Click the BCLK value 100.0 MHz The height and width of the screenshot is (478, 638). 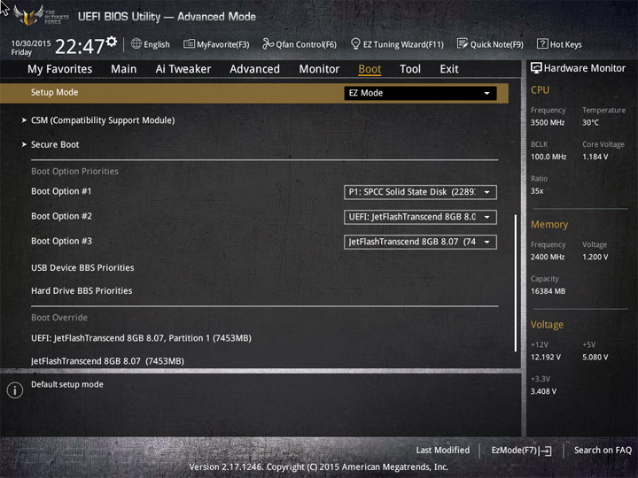[549, 157]
